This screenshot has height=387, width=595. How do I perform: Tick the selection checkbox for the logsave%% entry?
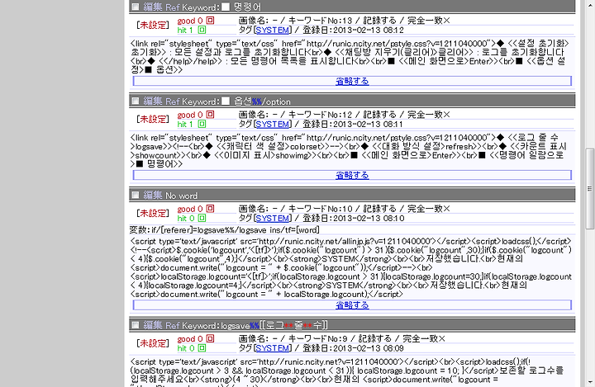pos(135,325)
